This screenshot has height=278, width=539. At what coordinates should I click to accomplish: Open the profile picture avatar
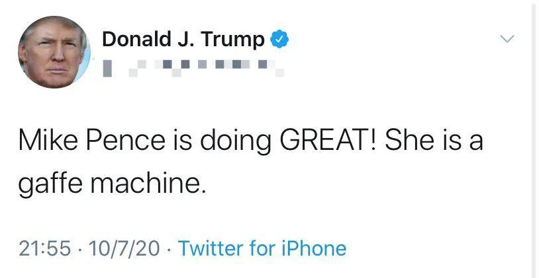54,53
